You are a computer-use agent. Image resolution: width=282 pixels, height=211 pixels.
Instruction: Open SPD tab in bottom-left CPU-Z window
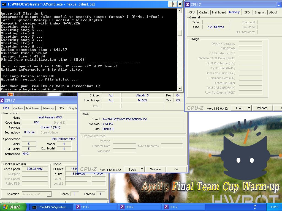(61, 108)
